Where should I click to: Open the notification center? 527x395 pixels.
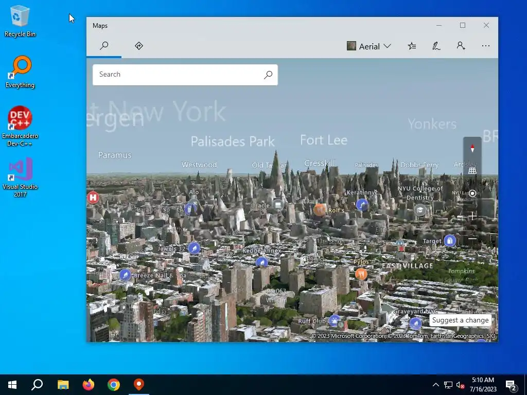[511, 385]
